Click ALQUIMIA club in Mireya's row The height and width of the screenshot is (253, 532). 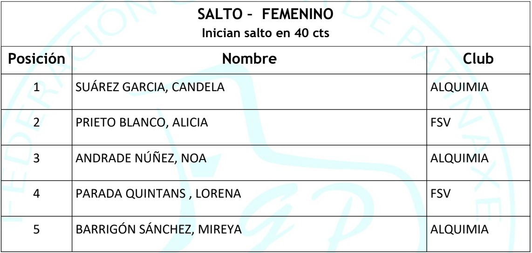click(459, 229)
